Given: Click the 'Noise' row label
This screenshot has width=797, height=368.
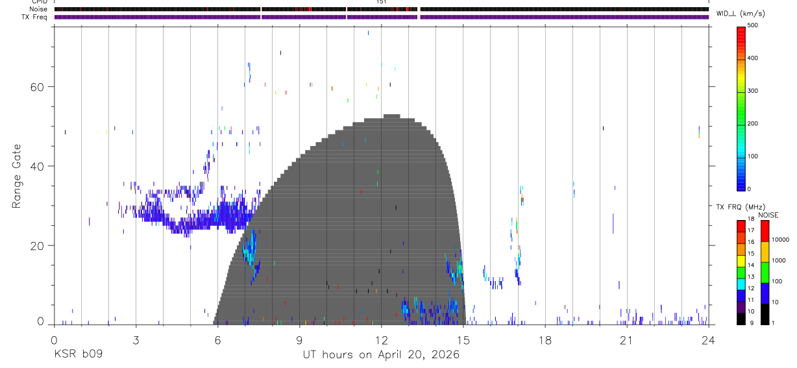Looking at the screenshot, I should tap(39, 9).
